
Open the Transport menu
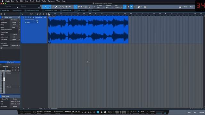(51, 1)
